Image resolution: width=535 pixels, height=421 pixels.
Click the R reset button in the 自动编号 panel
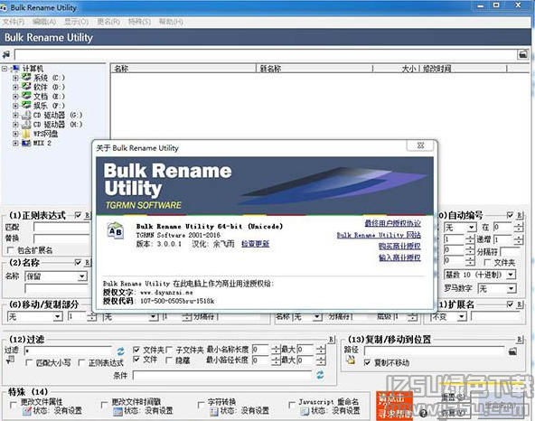coord(520,215)
